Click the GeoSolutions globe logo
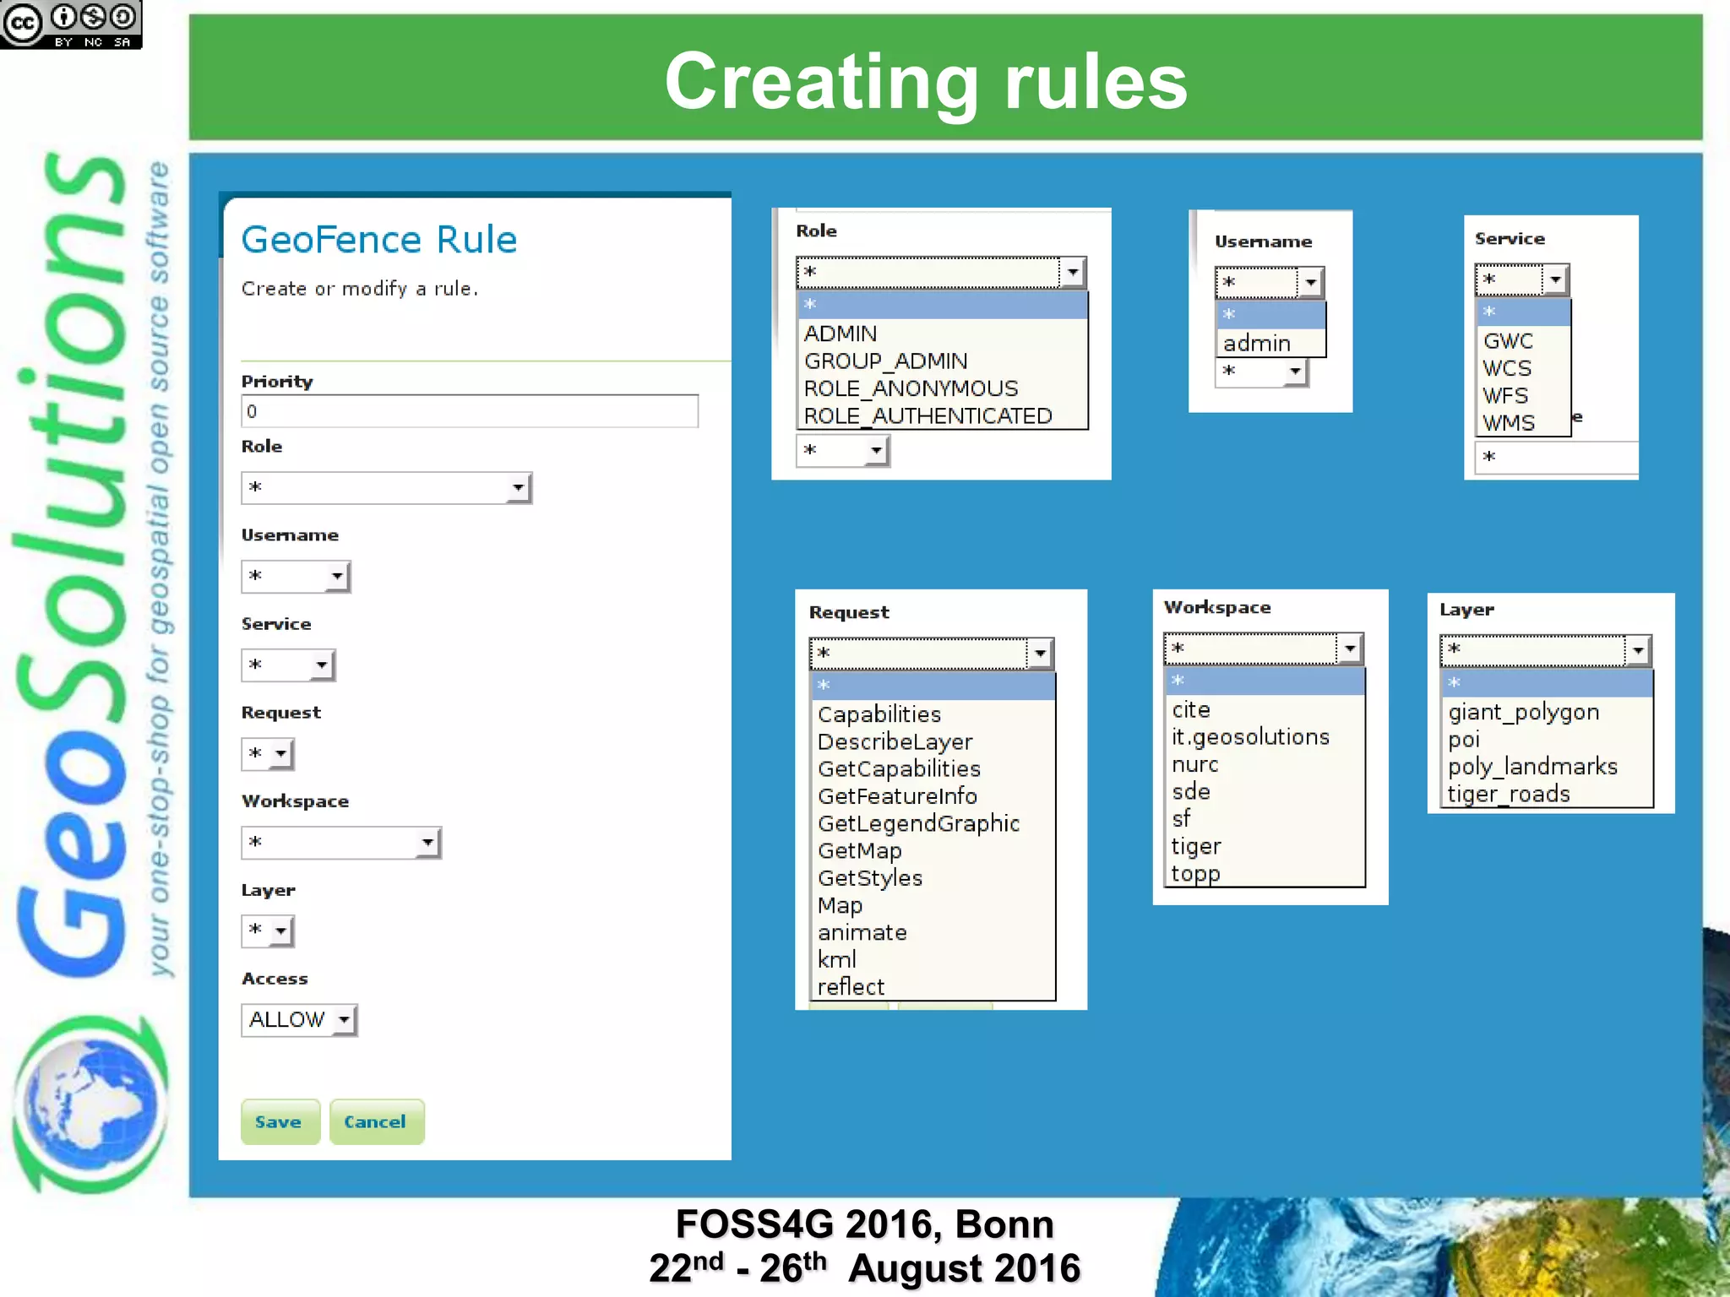The image size is (1730, 1297). pos(90,1104)
